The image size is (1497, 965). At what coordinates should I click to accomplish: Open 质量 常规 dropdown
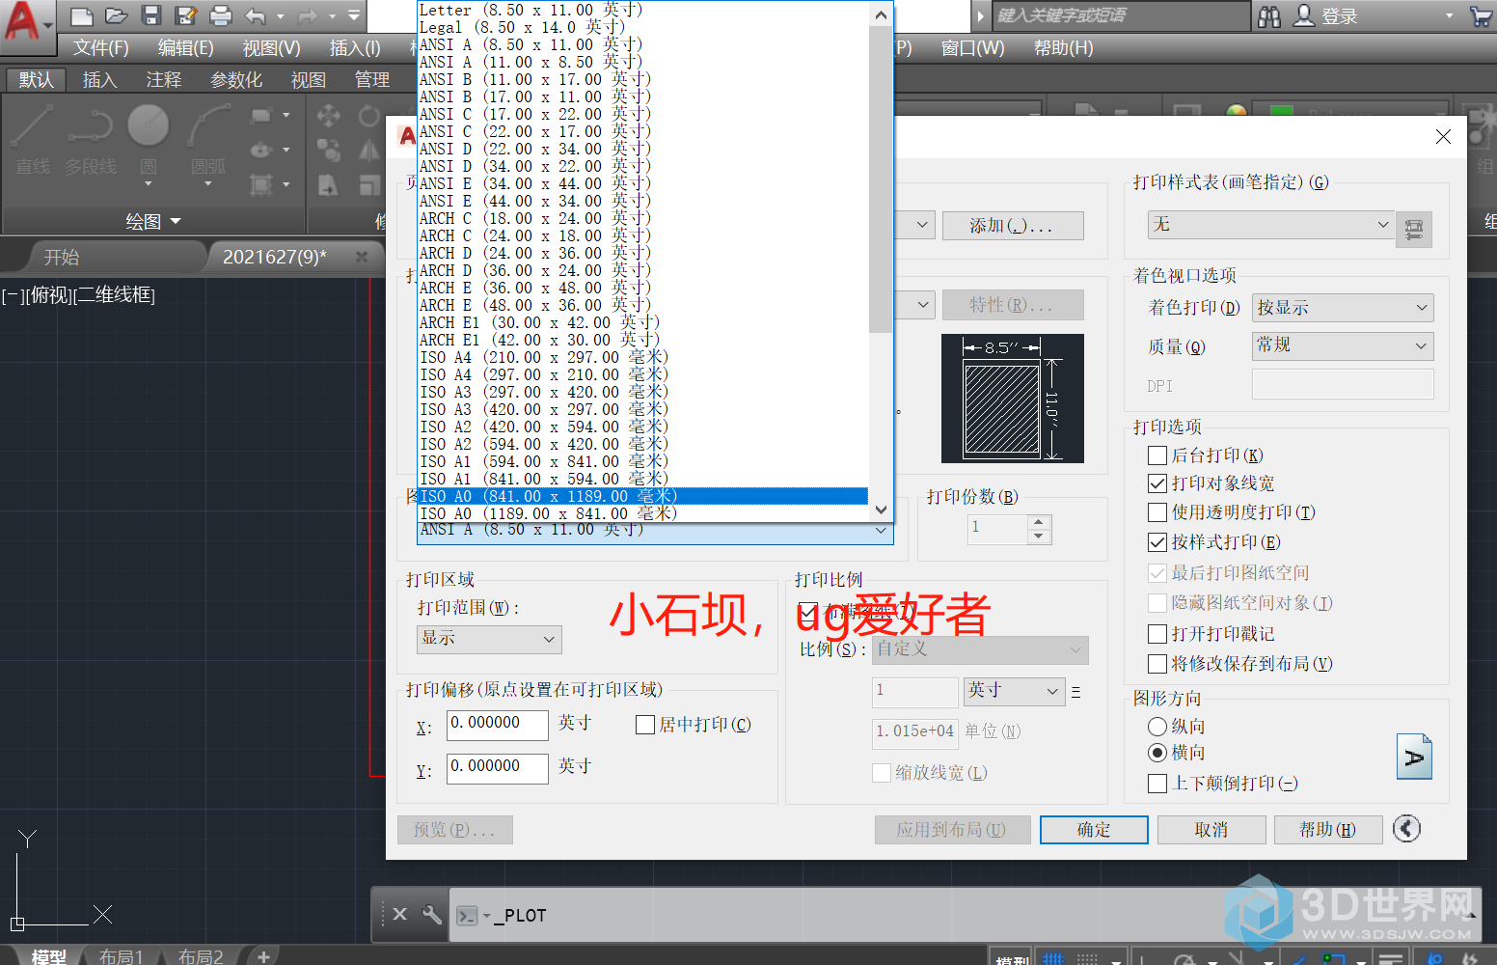1342,345
